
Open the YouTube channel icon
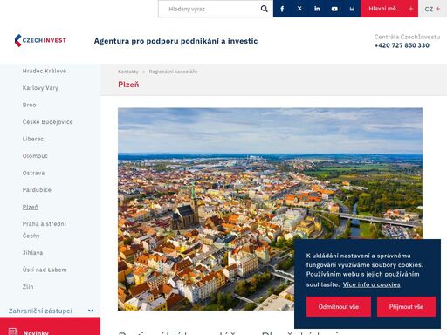(334, 9)
